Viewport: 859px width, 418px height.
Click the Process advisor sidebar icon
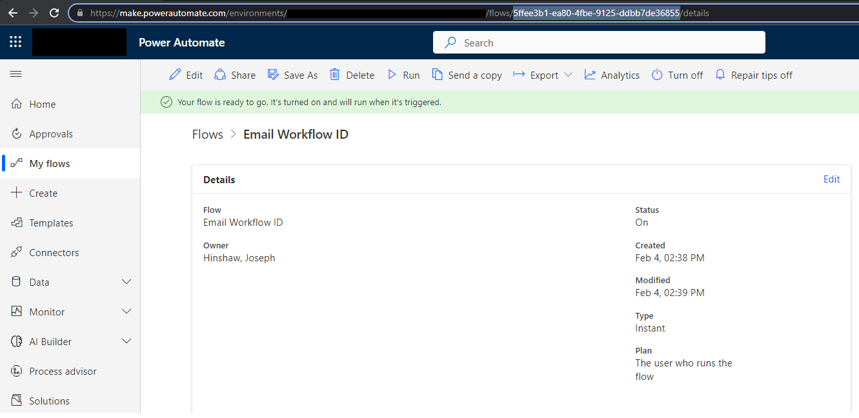(16, 371)
